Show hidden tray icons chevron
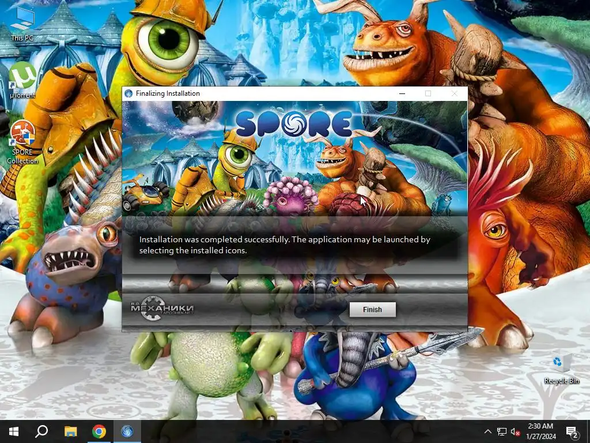Viewport: 590px width, 443px height. [487, 431]
